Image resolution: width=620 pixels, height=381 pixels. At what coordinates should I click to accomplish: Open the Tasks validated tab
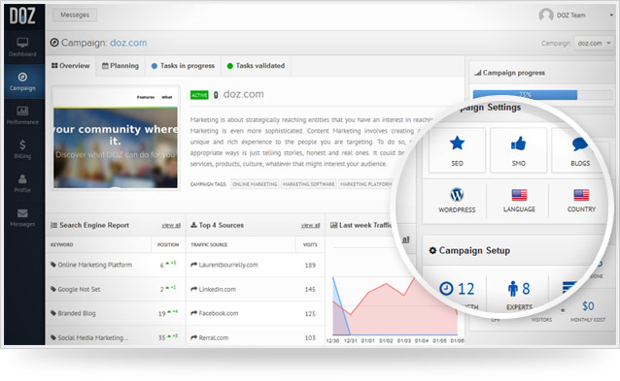pyautogui.click(x=256, y=66)
